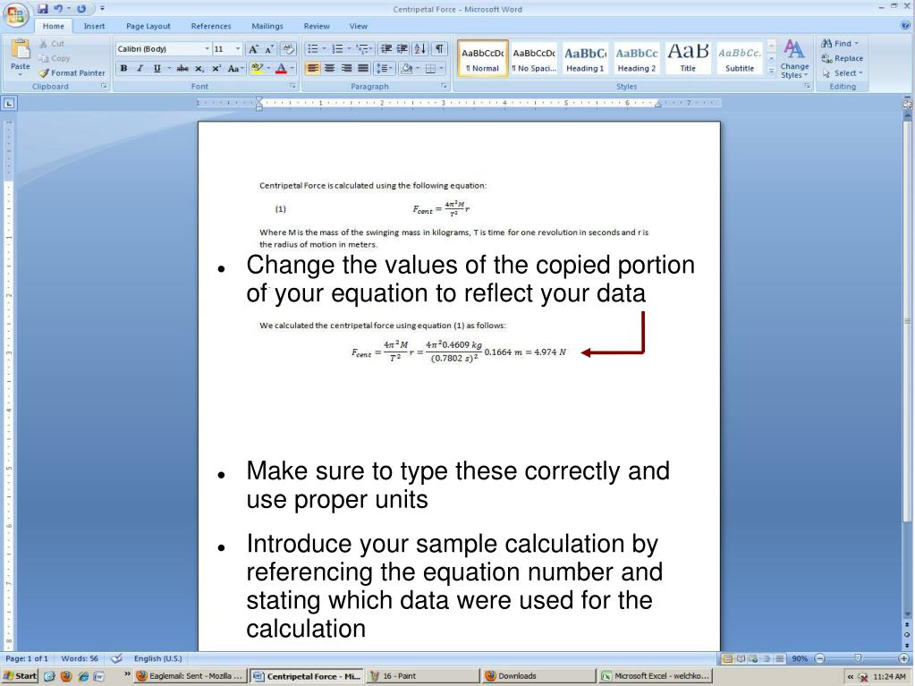
Task: Apply superscript formatting
Action: 216,68
